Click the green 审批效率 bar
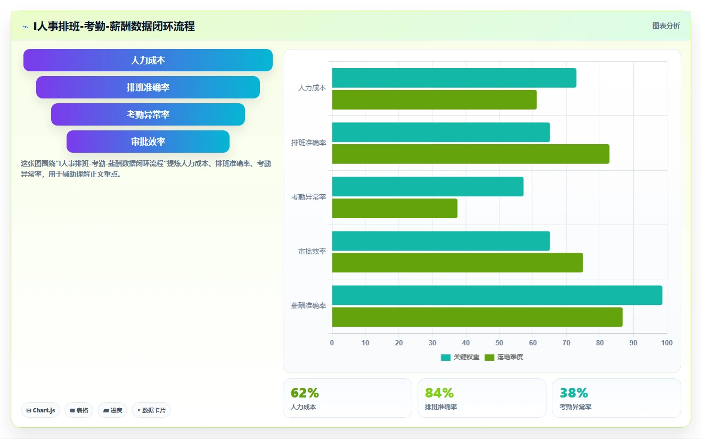 (458, 262)
